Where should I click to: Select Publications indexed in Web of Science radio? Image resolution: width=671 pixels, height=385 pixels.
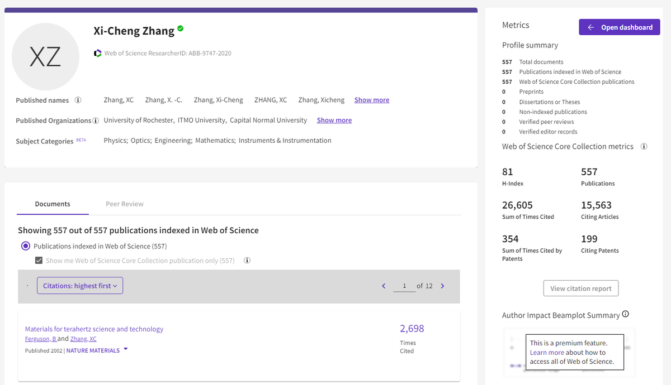(x=25, y=246)
